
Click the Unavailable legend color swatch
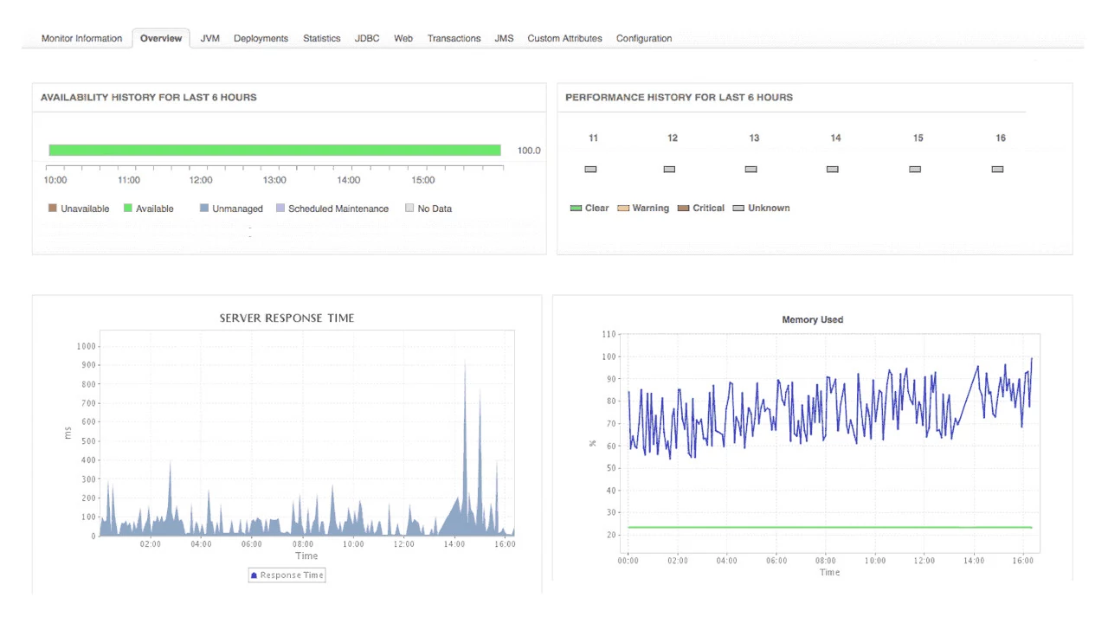click(x=53, y=209)
